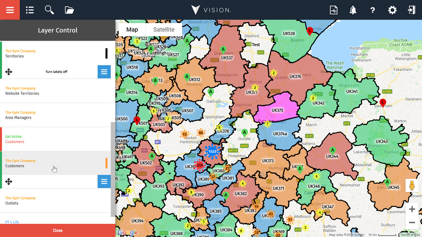This screenshot has height=237, width=422.
Task: Click the orange 13 cluster near Market Harborough
Action: pyautogui.click(x=185, y=134)
